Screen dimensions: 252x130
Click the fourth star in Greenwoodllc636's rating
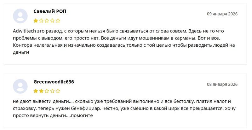53,91
